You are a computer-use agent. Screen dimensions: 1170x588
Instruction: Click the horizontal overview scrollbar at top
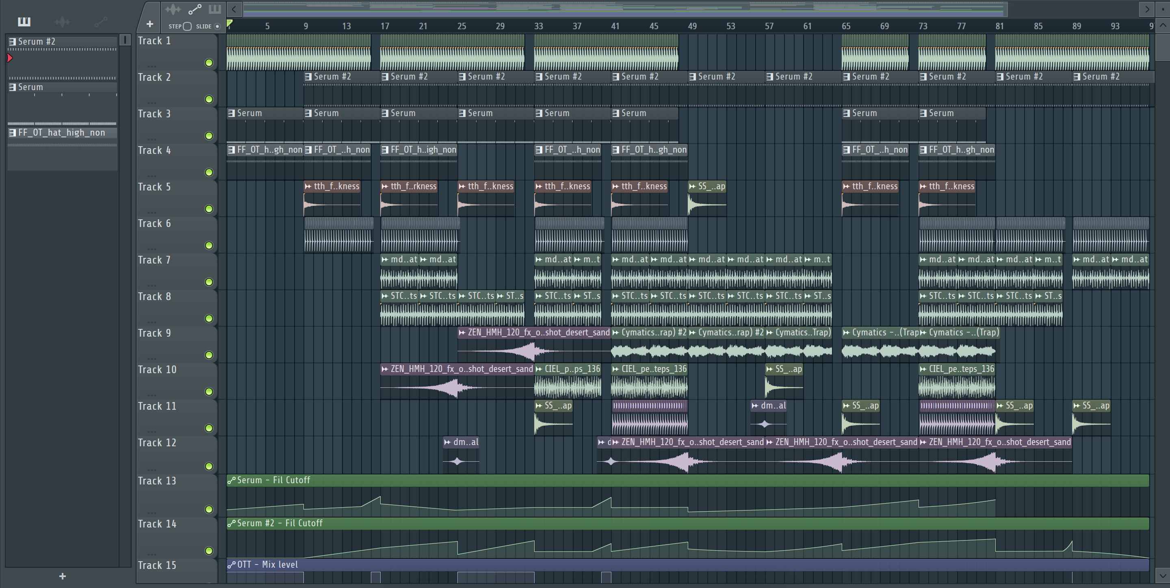click(x=625, y=9)
